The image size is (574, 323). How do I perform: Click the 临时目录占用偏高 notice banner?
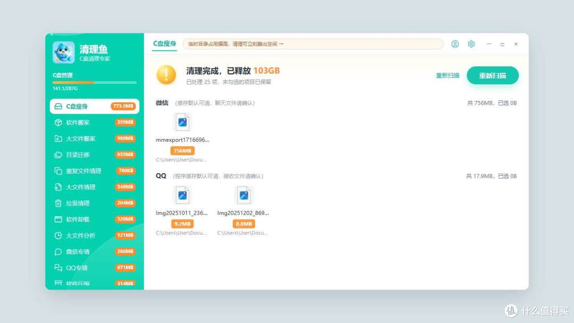pyautogui.click(x=313, y=44)
